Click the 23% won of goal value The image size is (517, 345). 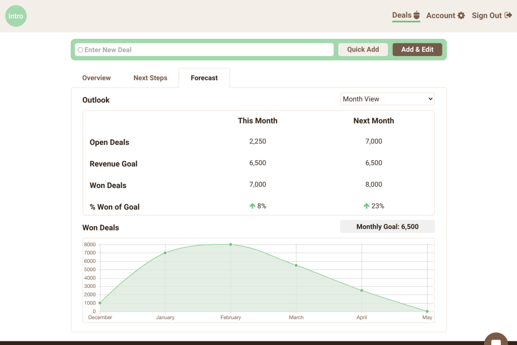point(378,206)
